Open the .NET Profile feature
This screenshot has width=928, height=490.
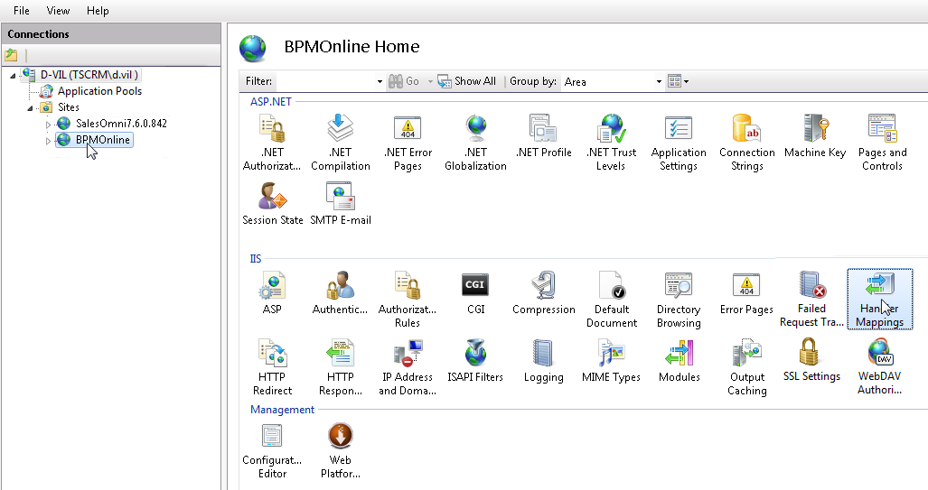coord(544,136)
